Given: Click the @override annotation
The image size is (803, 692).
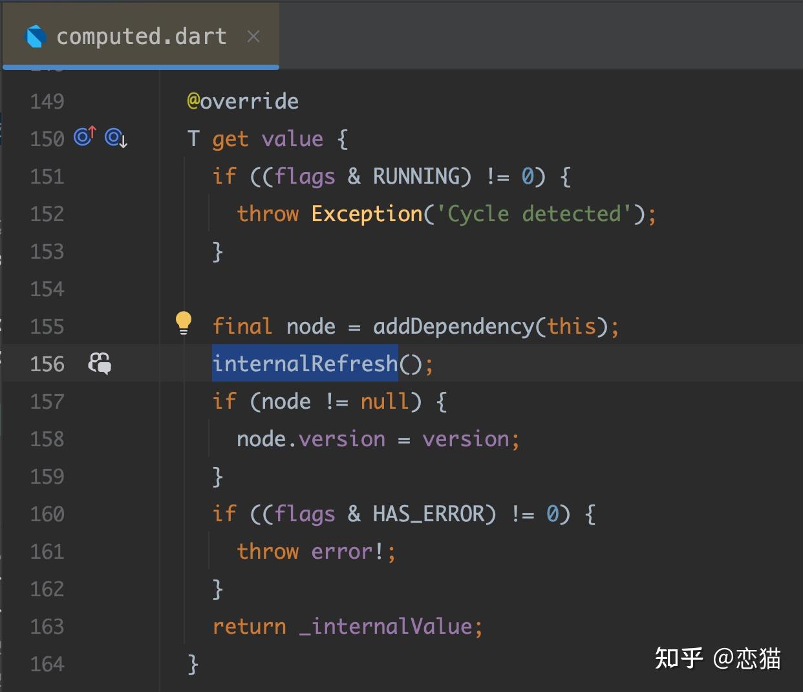Looking at the screenshot, I should 243,102.
